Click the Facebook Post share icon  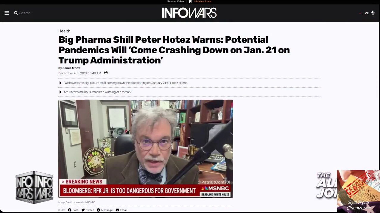[x=70, y=210]
